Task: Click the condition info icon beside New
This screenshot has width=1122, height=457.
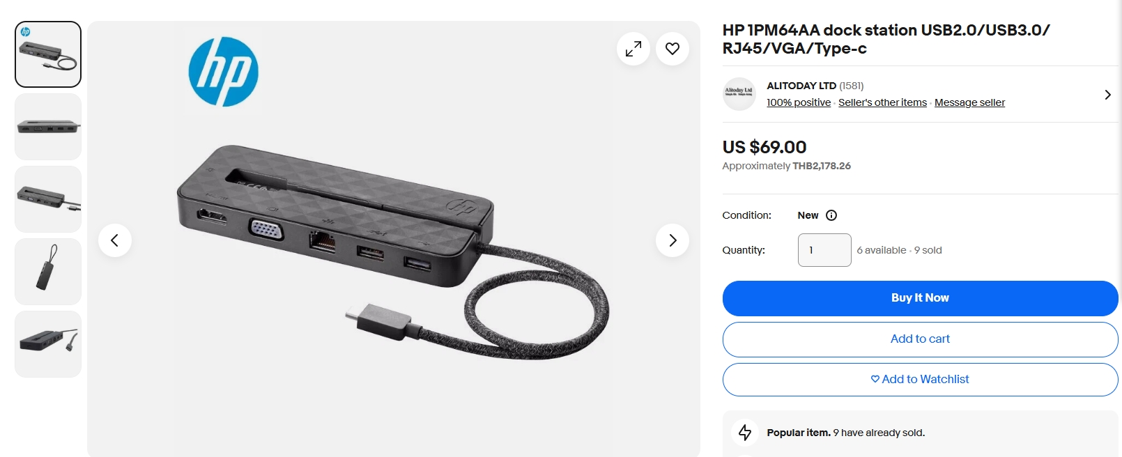Action: [831, 215]
